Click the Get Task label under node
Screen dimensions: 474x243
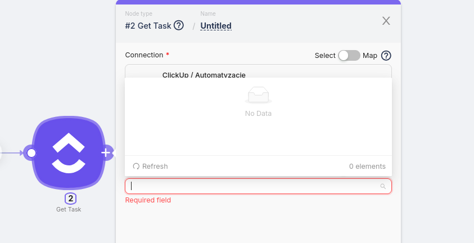[69, 209]
